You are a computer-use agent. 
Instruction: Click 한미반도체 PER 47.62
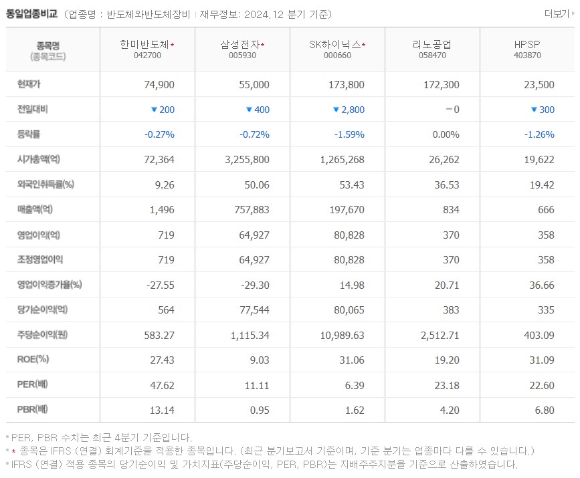click(x=162, y=386)
